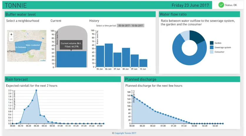
Task: Click the Sewerage system legend color swatch
Action: (x=212, y=47)
